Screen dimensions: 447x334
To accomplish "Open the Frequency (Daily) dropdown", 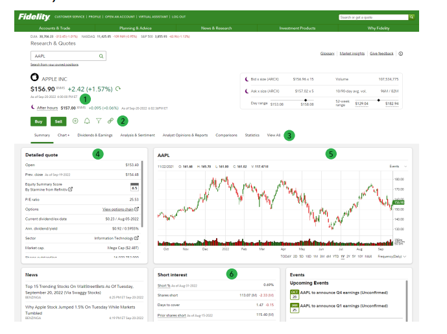I will click(392, 256).
